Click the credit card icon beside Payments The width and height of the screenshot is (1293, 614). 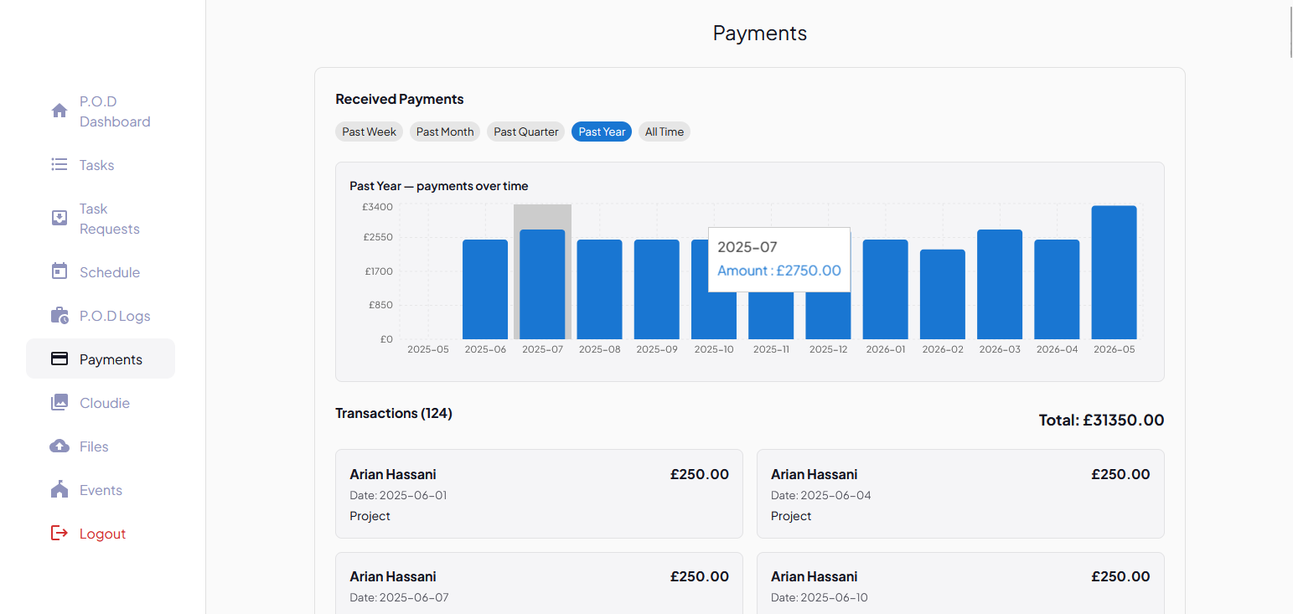point(59,359)
